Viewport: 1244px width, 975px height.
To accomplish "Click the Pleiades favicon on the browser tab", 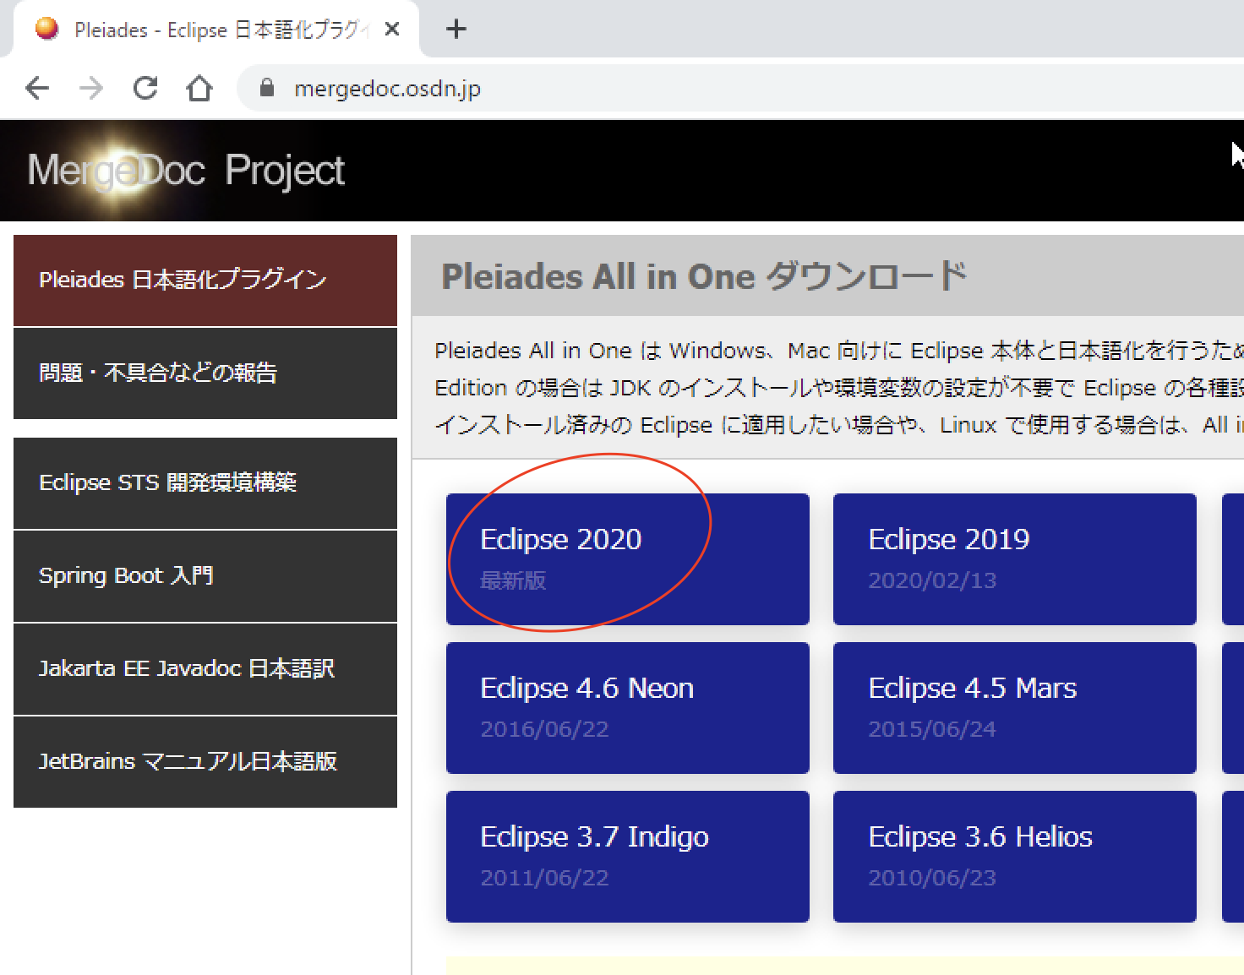I will (x=47, y=28).
